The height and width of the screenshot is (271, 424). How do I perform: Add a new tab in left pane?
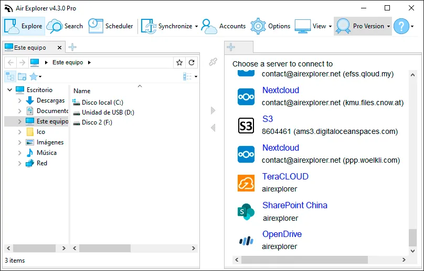click(x=72, y=47)
